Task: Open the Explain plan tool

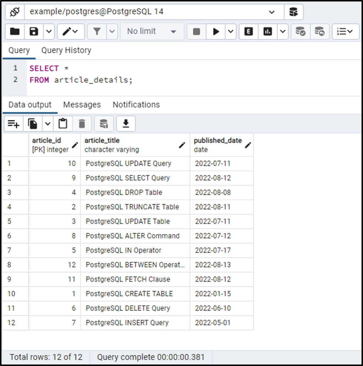Action: click(248, 31)
